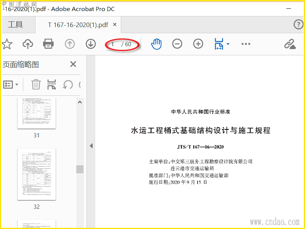The image size is (305, 229).
Task: Open the Help question mark icon
Action: click(x=298, y=24)
